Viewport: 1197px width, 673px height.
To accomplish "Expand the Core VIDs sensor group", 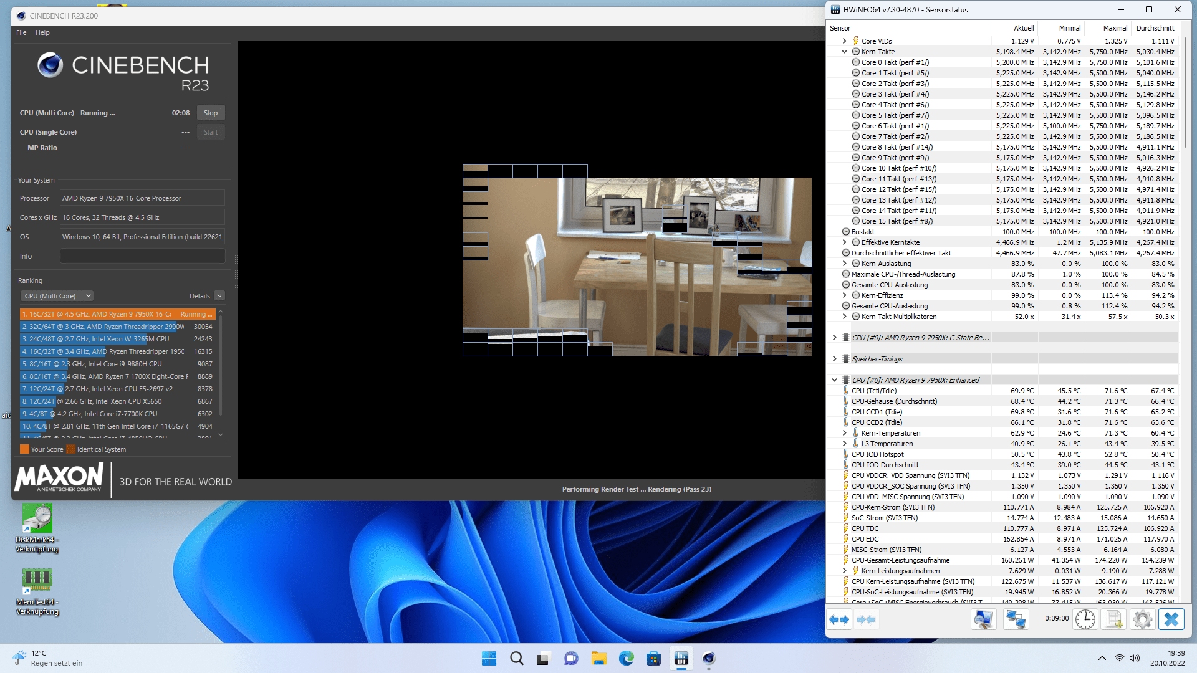I will click(x=844, y=41).
